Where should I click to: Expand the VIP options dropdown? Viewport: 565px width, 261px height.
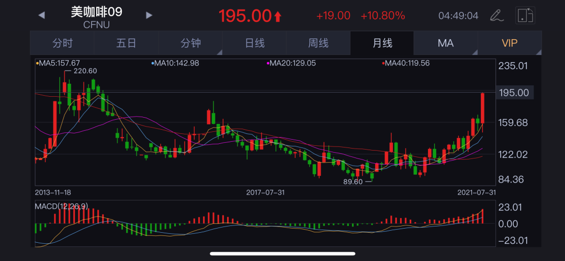(510, 43)
